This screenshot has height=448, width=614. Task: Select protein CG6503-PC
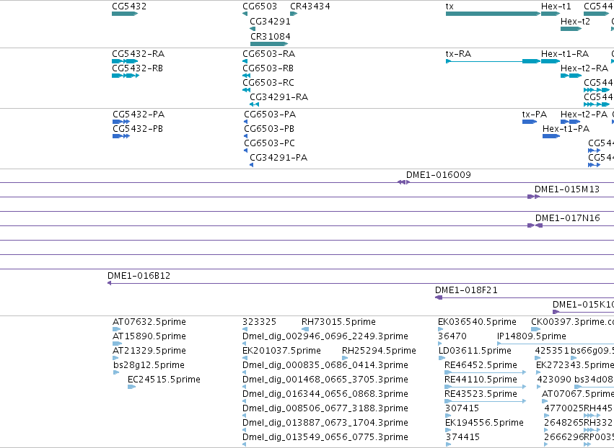point(245,151)
